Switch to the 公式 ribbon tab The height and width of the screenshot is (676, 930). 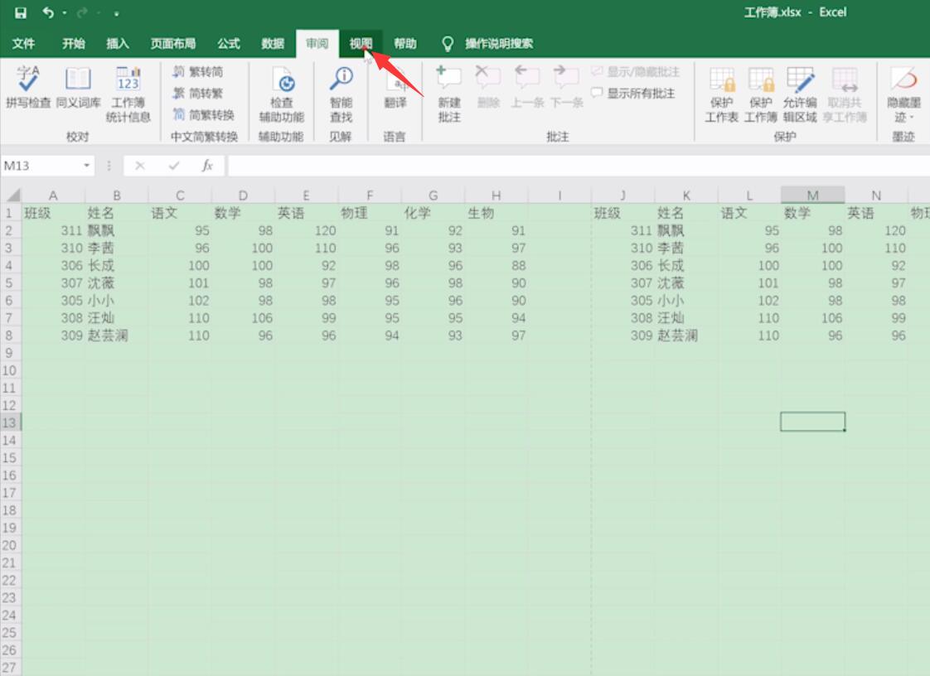pos(228,43)
